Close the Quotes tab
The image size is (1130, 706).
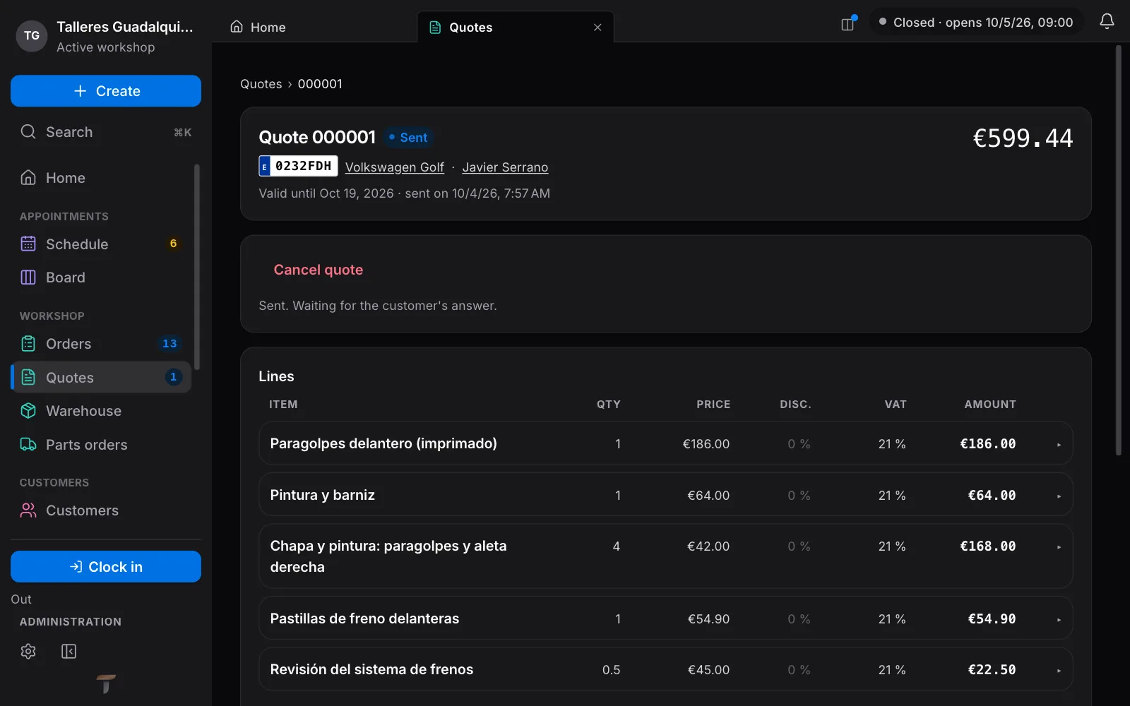point(597,28)
